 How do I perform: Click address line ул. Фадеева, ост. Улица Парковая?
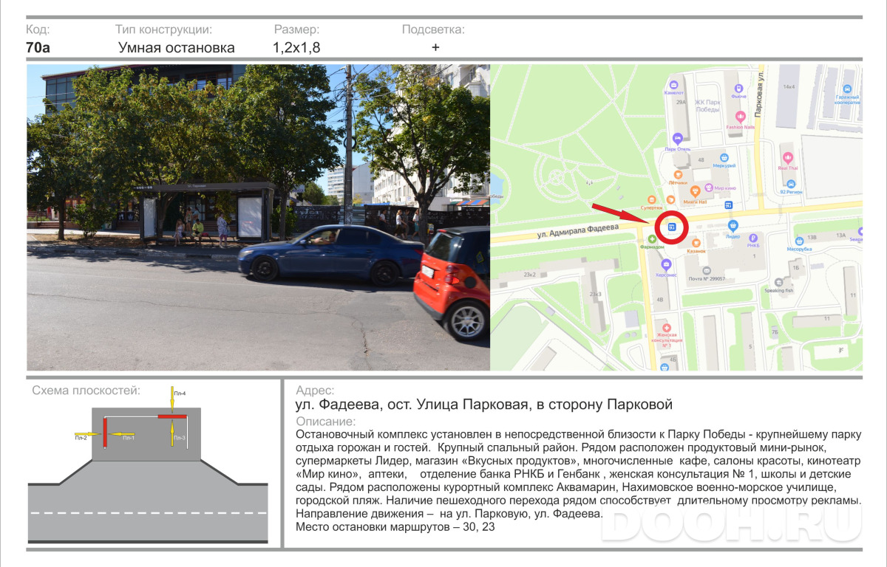coord(484,405)
